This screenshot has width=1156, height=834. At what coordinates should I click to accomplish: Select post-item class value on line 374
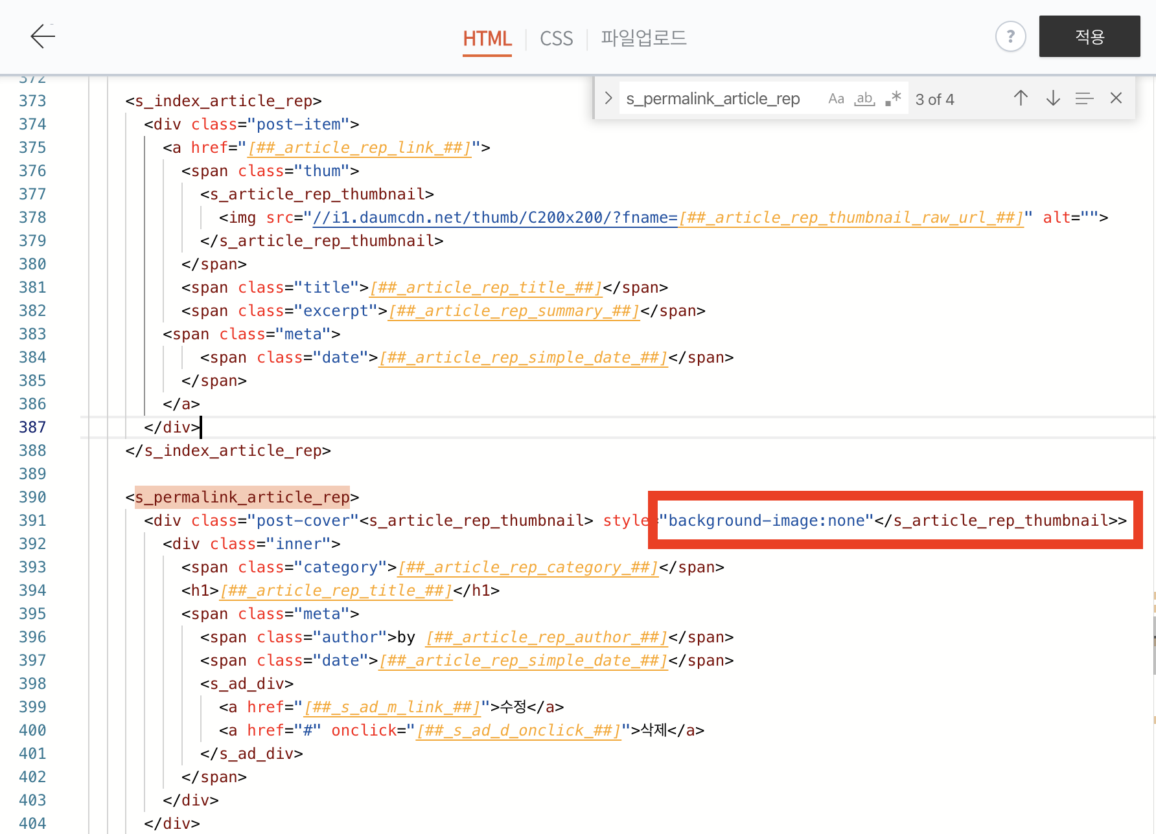[299, 124]
